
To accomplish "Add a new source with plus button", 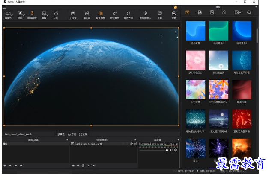I will pyautogui.click(x=73, y=166).
